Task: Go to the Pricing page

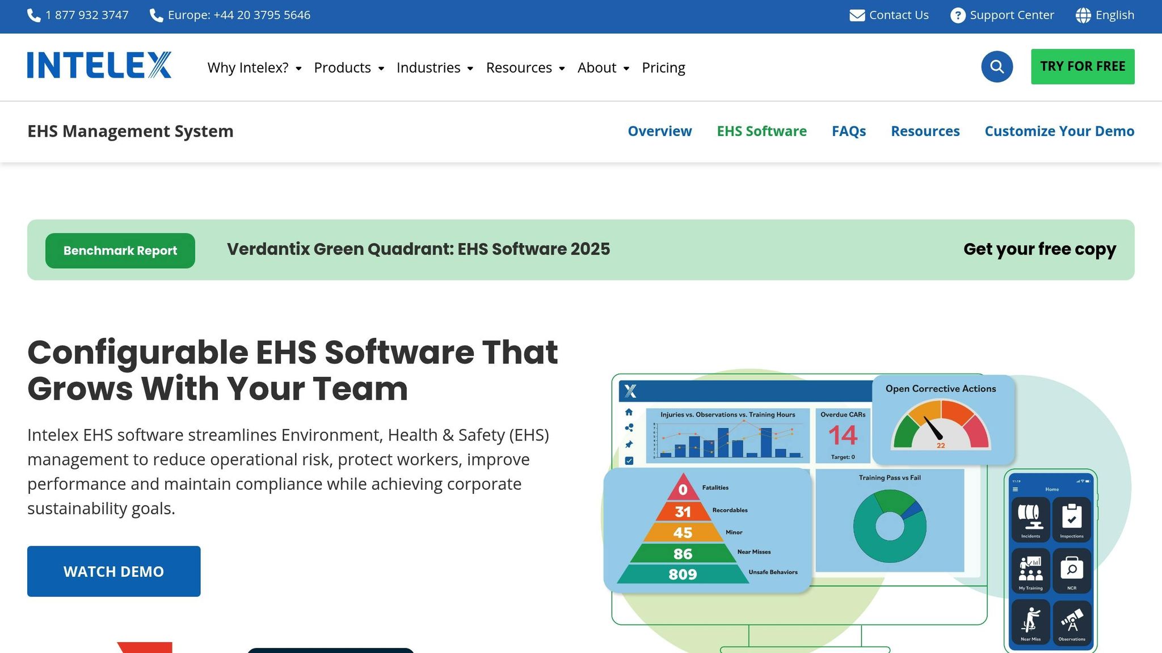Action: (663, 68)
